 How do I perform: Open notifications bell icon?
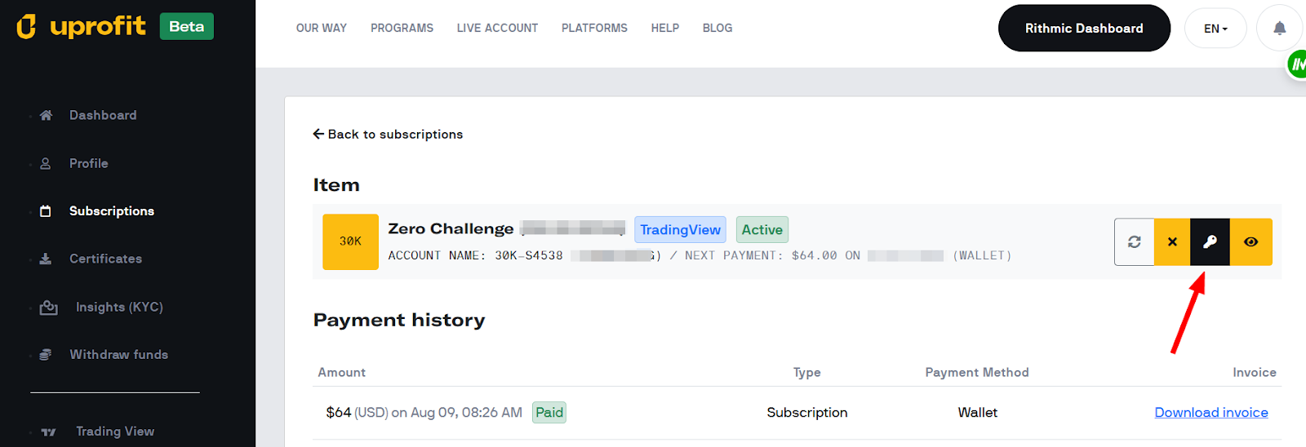tap(1280, 29)
